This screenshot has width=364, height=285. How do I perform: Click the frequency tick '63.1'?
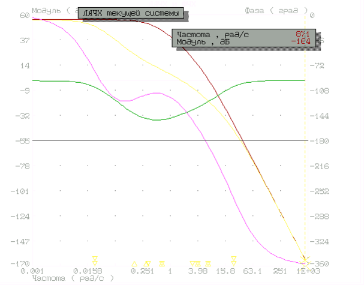point(252,271)
